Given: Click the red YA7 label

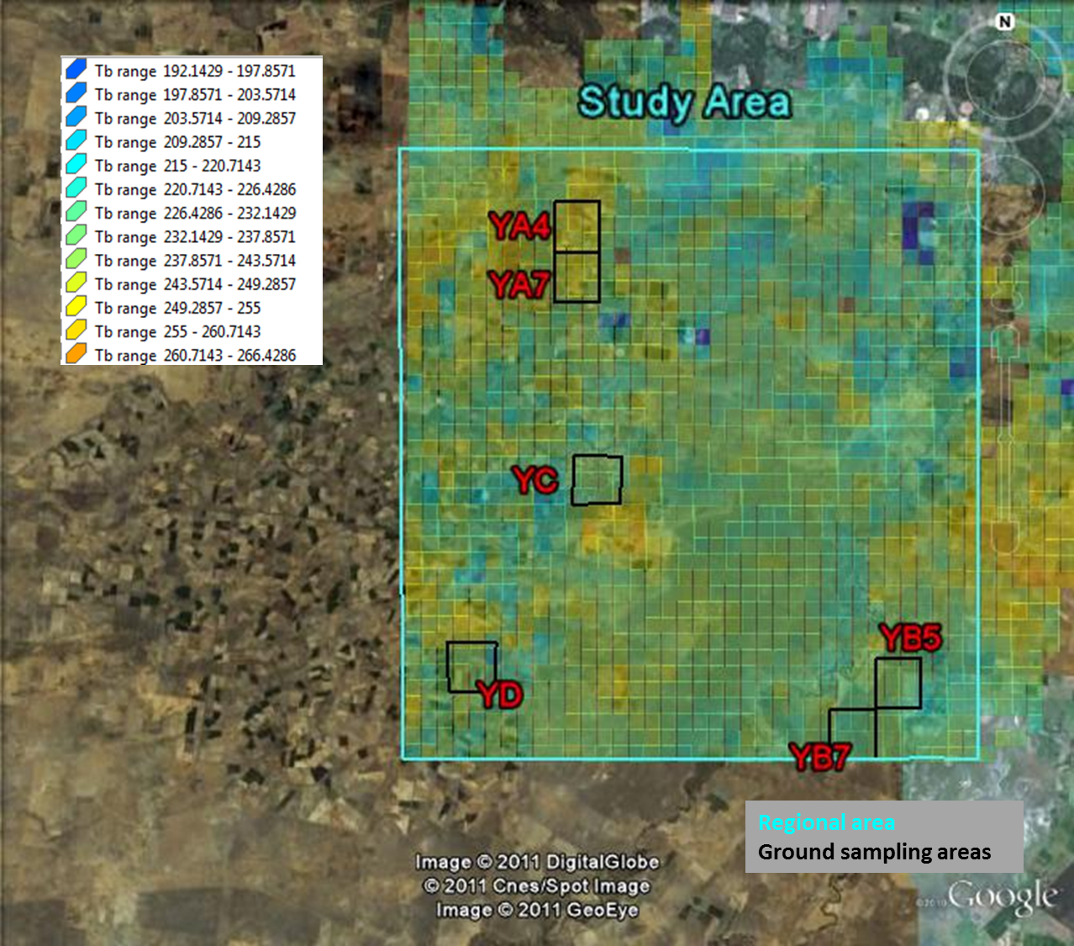Looking at the screenshot, I should (519, 286).
